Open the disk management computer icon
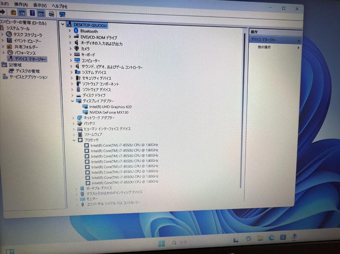 click(x=11, y=71)
